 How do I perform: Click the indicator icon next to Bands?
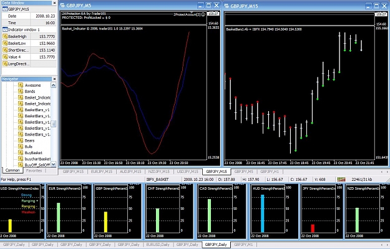[x=21, y=91]
